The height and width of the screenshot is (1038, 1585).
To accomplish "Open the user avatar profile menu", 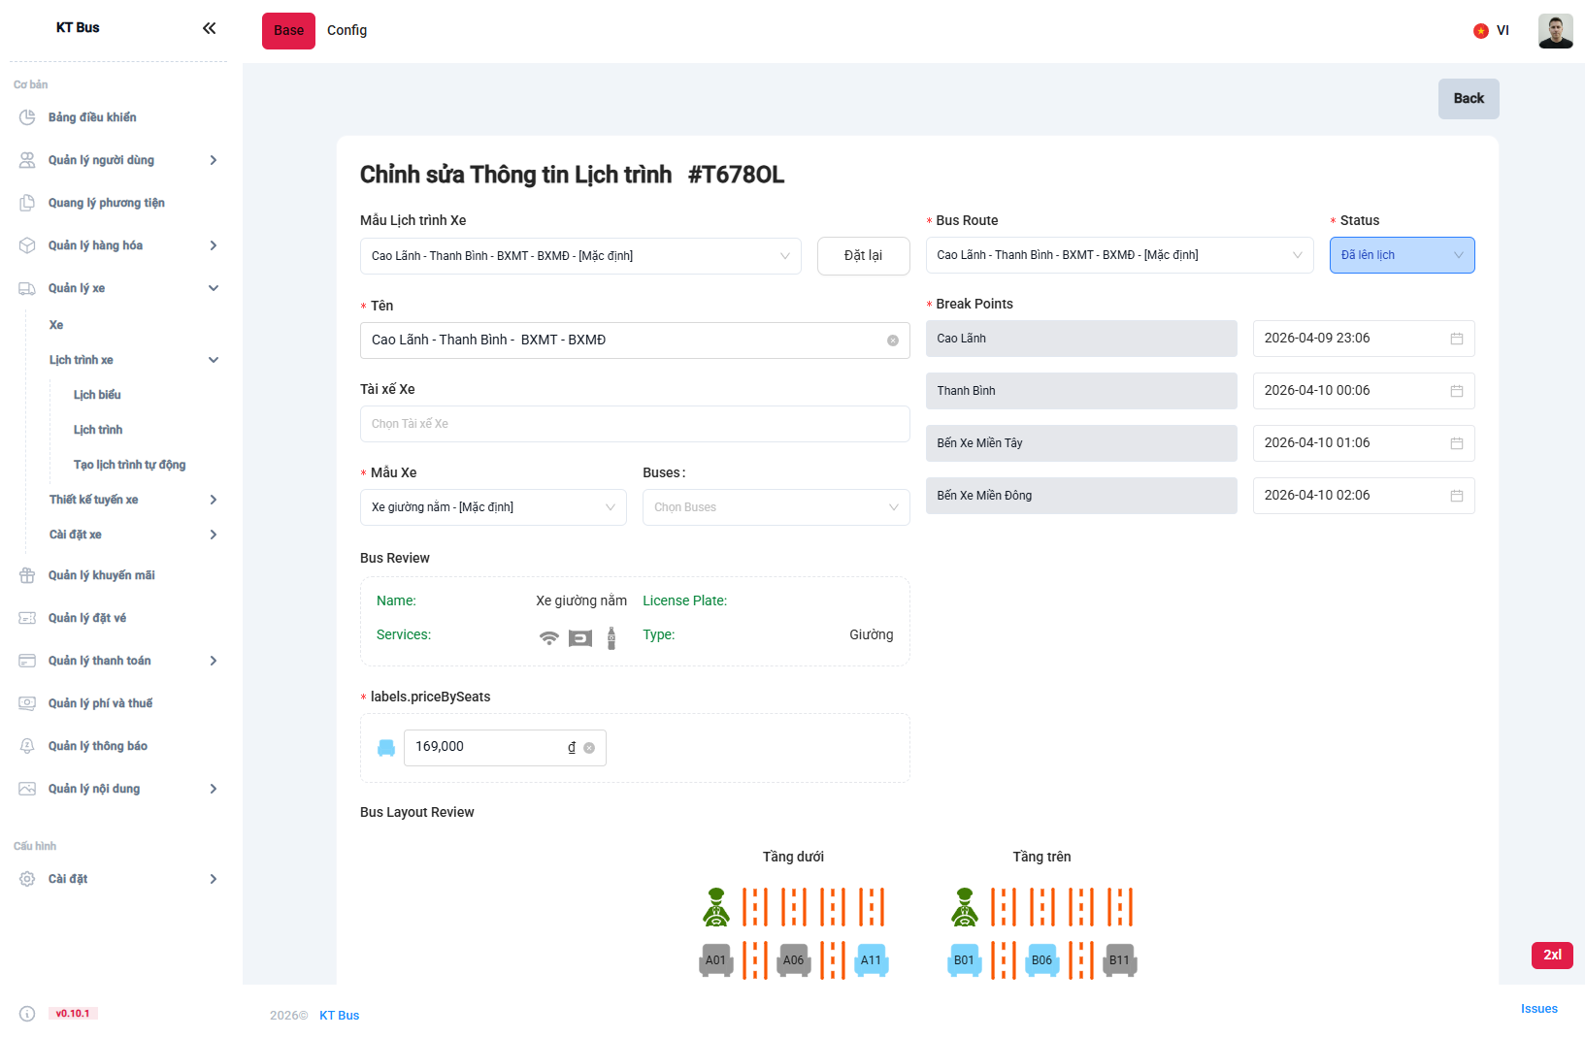I will tap(1555, 31).
